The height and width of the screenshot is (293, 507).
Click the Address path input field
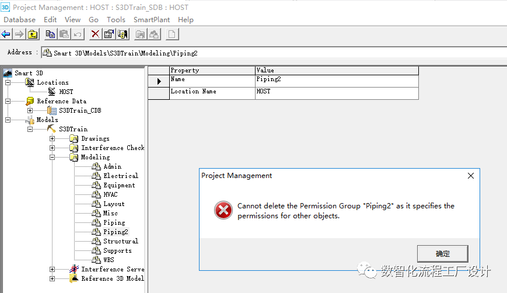[x=274, y=53]
